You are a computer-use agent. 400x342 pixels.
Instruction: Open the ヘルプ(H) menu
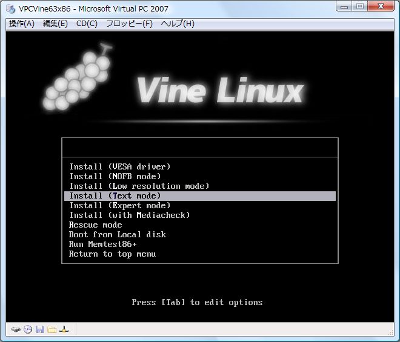point(178,24)
